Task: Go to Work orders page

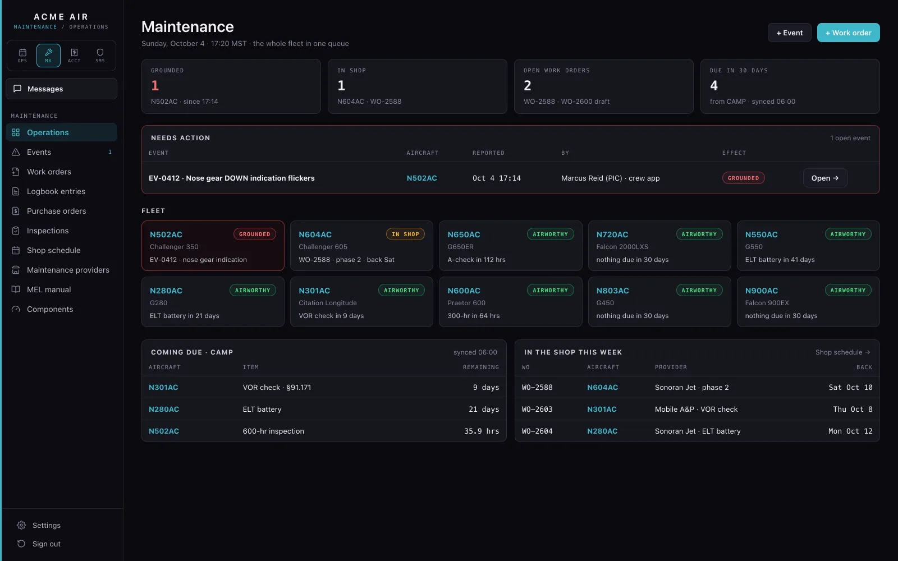Action: pyautogui.click(x=62, y=172)
